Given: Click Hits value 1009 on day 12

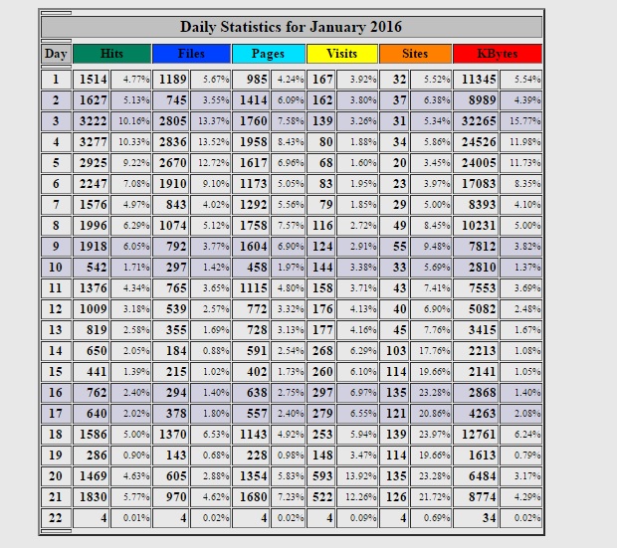Looking at the screenshot, I should coord(91,309).
